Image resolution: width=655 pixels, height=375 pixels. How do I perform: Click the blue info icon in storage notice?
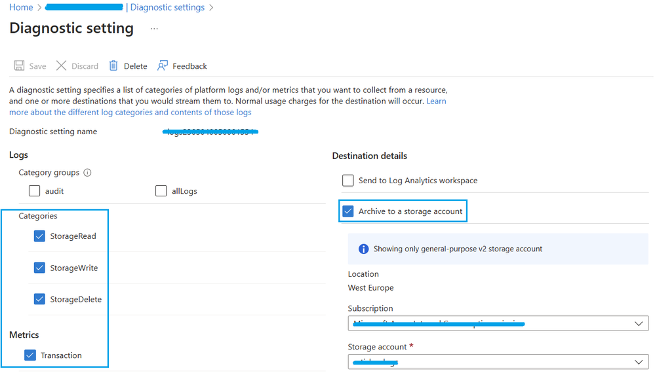click(363, 249)
